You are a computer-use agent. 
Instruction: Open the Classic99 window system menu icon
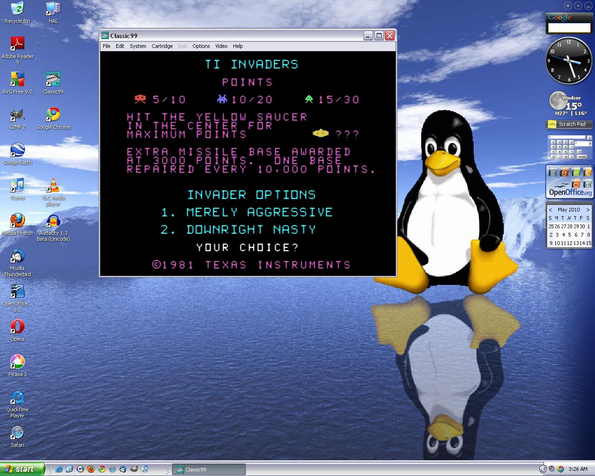[106, 35]
